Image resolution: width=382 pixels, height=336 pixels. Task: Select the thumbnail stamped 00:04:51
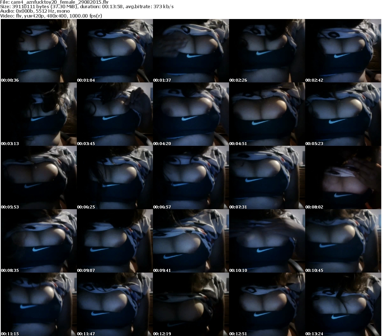[x=267, y=114]
